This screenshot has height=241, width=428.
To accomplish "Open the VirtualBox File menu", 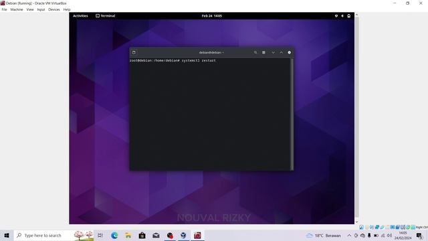I will (x=5, y=9).
